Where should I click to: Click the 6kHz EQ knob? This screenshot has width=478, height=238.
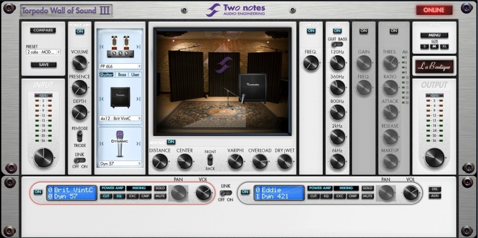tap(338, 162)
